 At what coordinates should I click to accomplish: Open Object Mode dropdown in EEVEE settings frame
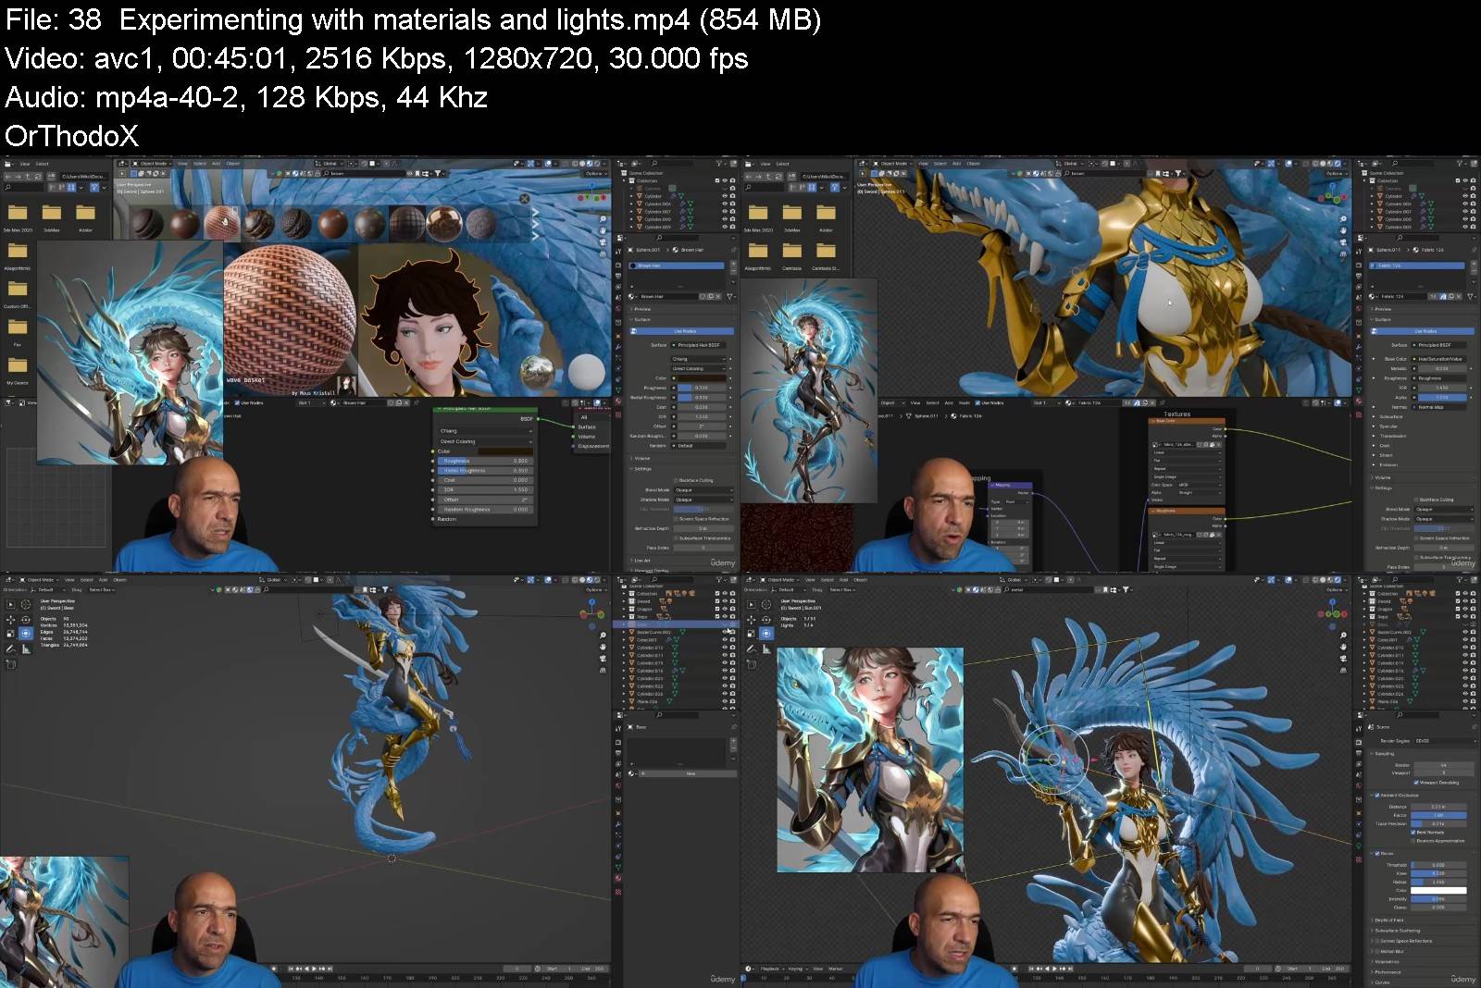[x=778, y=580]
